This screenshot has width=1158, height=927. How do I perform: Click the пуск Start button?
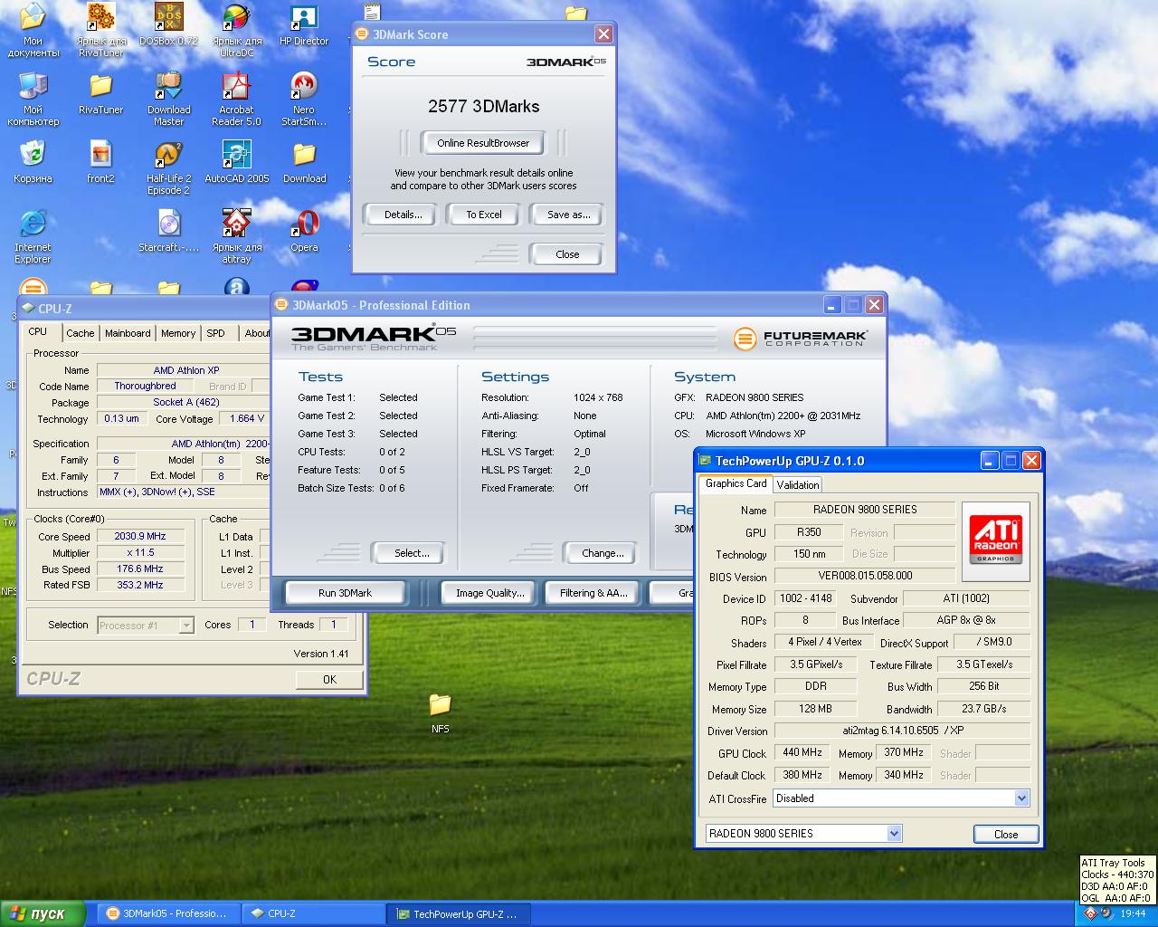click(x=43, y=914)
